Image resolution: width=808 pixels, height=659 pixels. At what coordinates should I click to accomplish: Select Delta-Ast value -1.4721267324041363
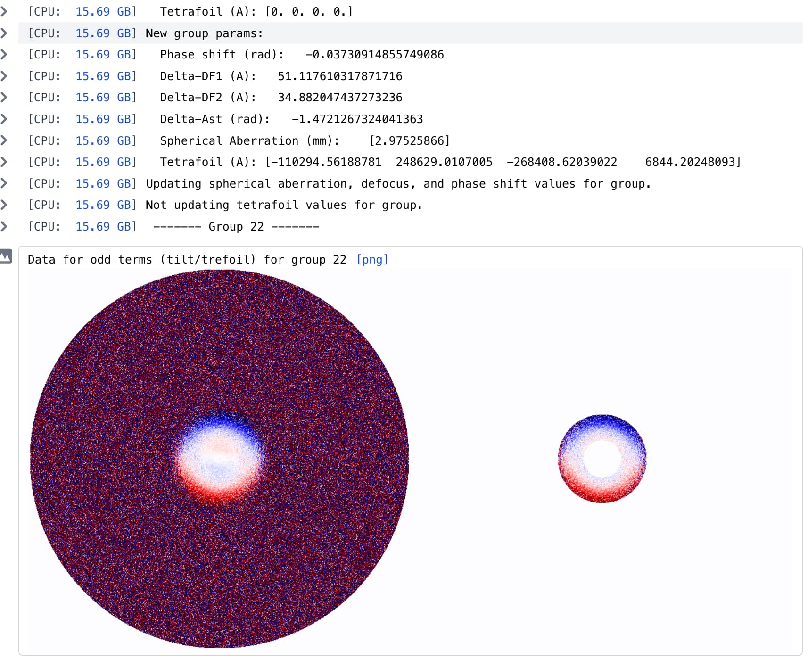tap(357, 119)
